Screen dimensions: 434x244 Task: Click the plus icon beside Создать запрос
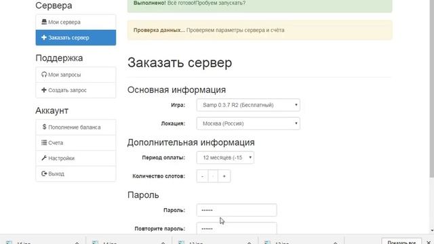pos(44,90)
